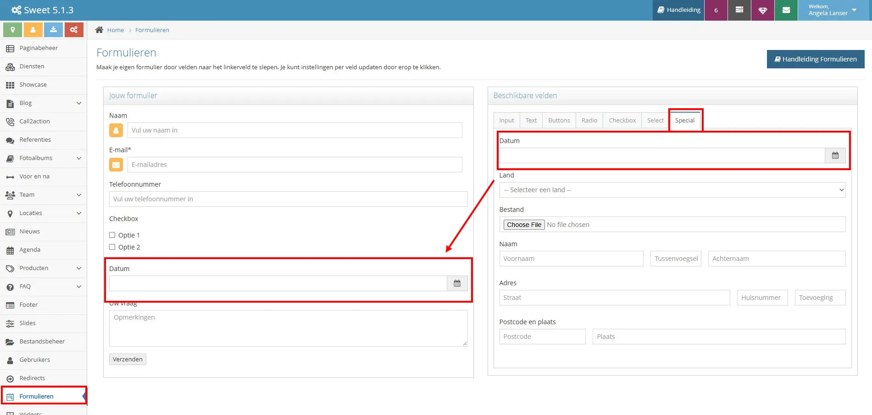Click the Verzenden button

[128, 359]
